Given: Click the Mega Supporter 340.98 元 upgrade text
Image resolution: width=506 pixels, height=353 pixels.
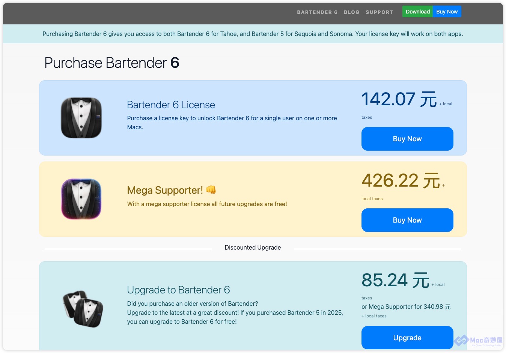Looking at the screenshot, I should pyautogui.click(x=406, y=307).
